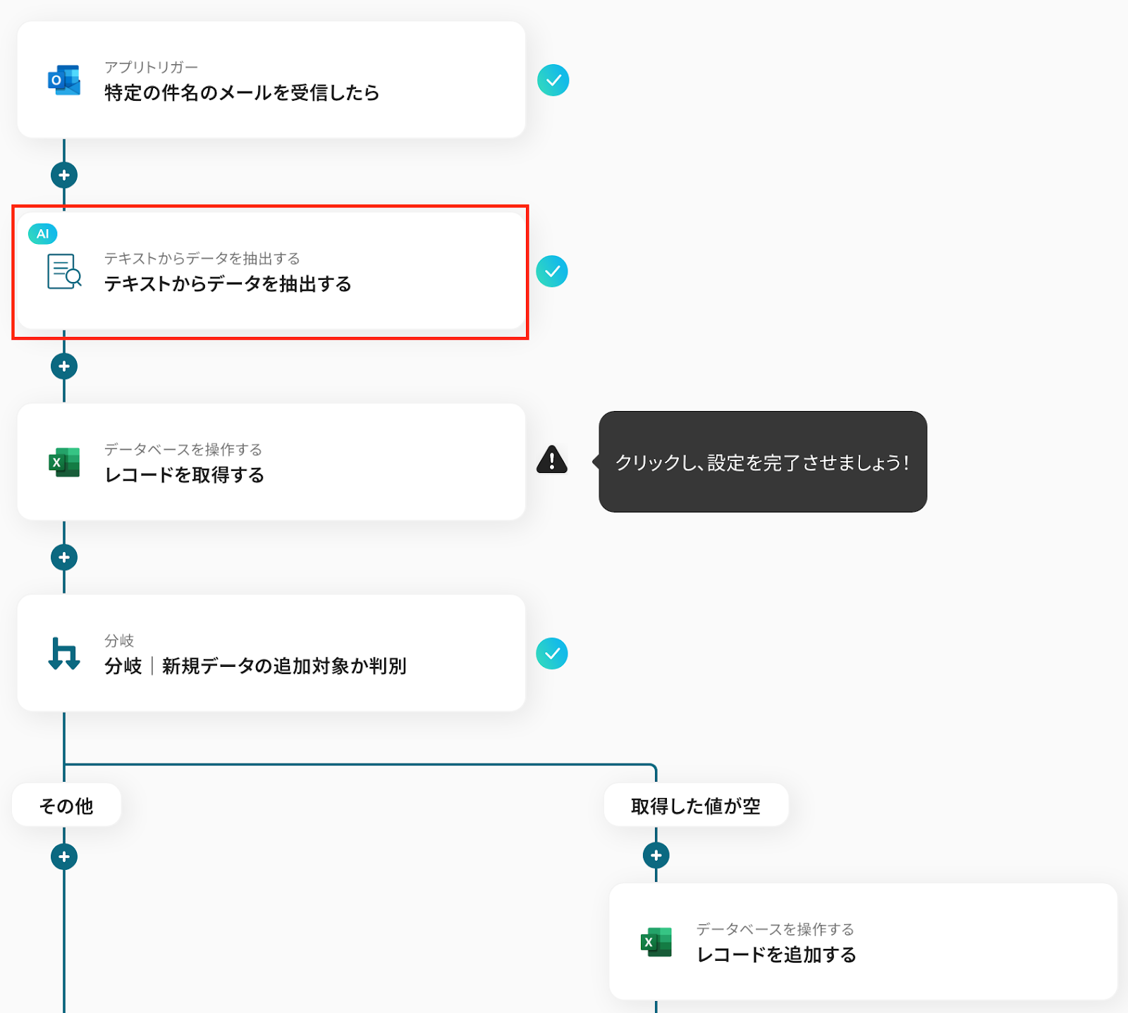The height and width of the screenshot is (1013, 1128).
Task: Click the checkmark next to the Outlook trigger
Action: tap(553, 80)
